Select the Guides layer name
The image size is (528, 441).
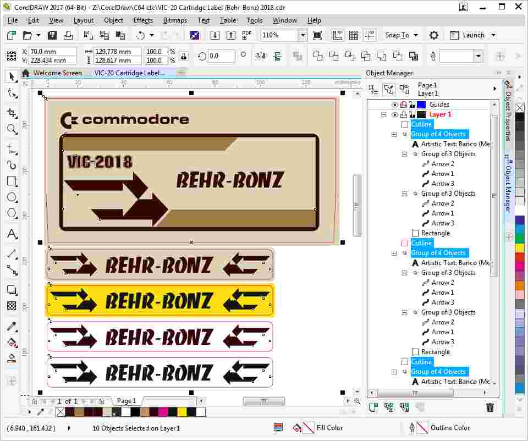(x=439, y=104)
